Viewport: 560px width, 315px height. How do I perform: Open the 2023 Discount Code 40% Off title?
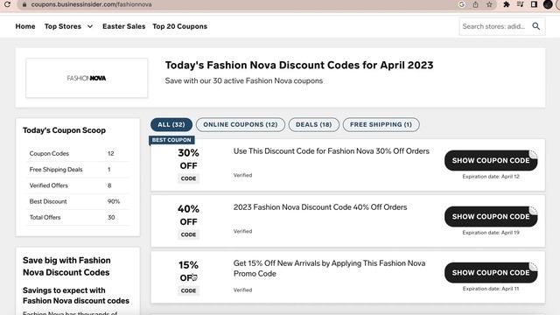[320, 207]
